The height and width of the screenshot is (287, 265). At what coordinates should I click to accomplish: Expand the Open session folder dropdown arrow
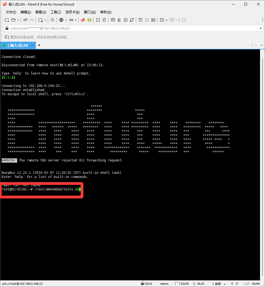(x=18, y=20)
